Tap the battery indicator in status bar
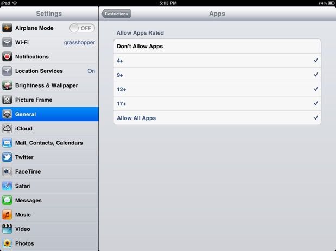The height and width of the screenshot is (251, 336). coord(331,3)
